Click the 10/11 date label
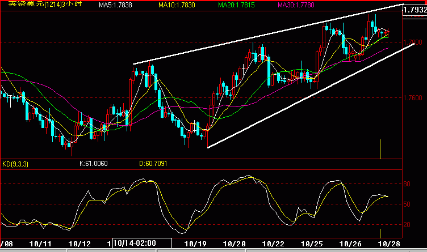This screenshot has height=252, width=427. click(x=40, y=244)
